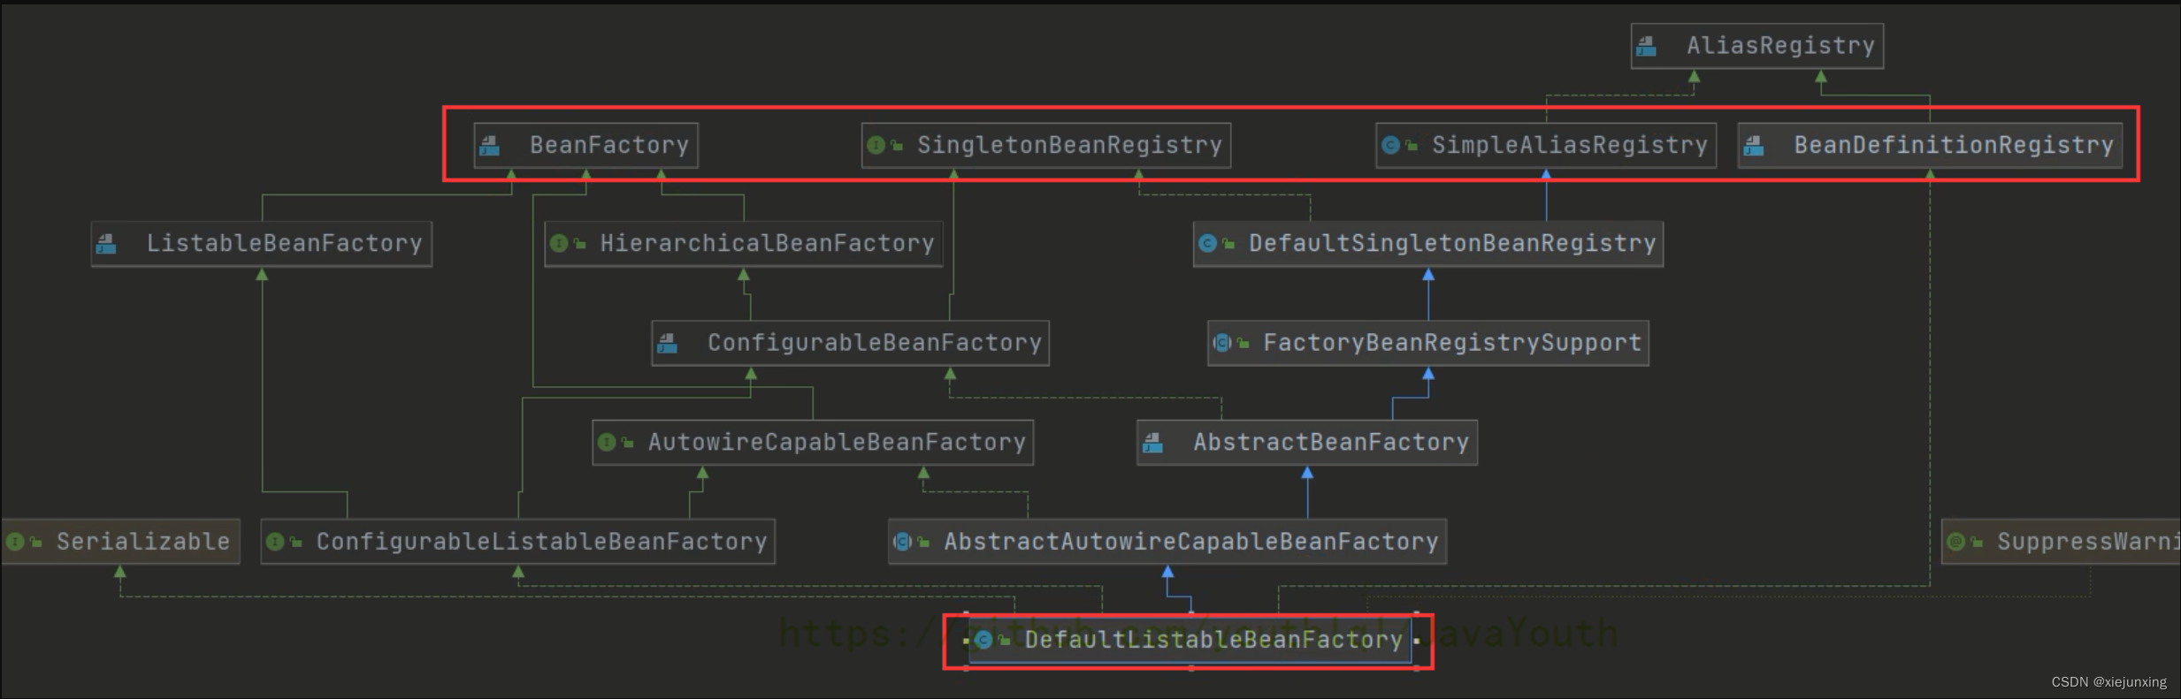Select the HierarchicalBeanFactory node
The width and height of the screenshot is (2181, 699).
pyautogui.click(x=744, y=244)
